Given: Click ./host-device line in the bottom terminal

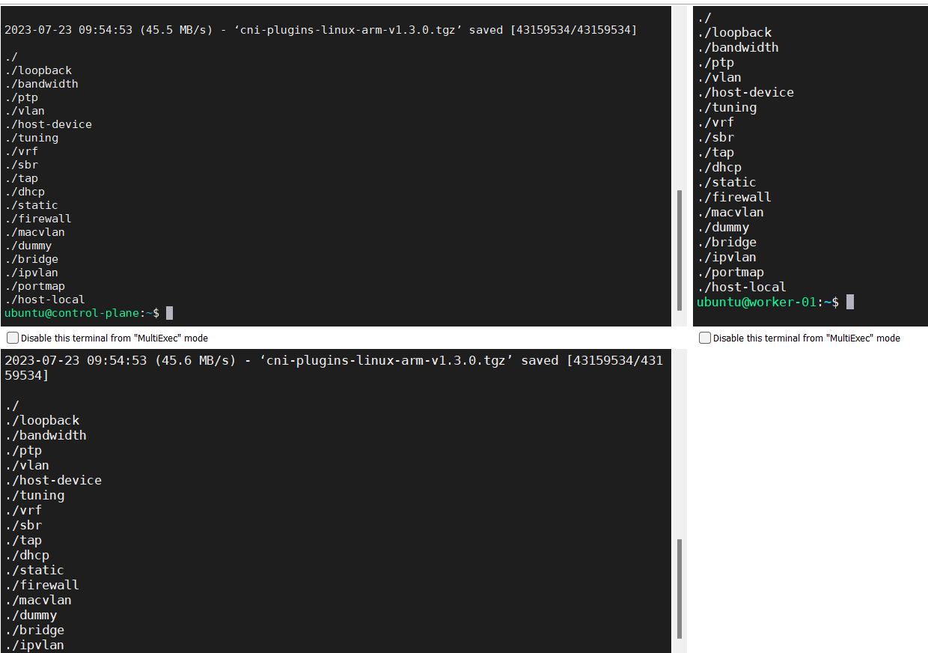Looking at the screenshot, I should (53, 480).
